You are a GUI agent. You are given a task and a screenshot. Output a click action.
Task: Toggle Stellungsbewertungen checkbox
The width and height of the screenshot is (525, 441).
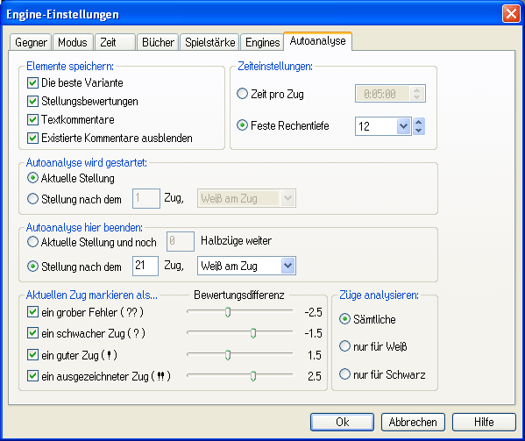[32, 101]
